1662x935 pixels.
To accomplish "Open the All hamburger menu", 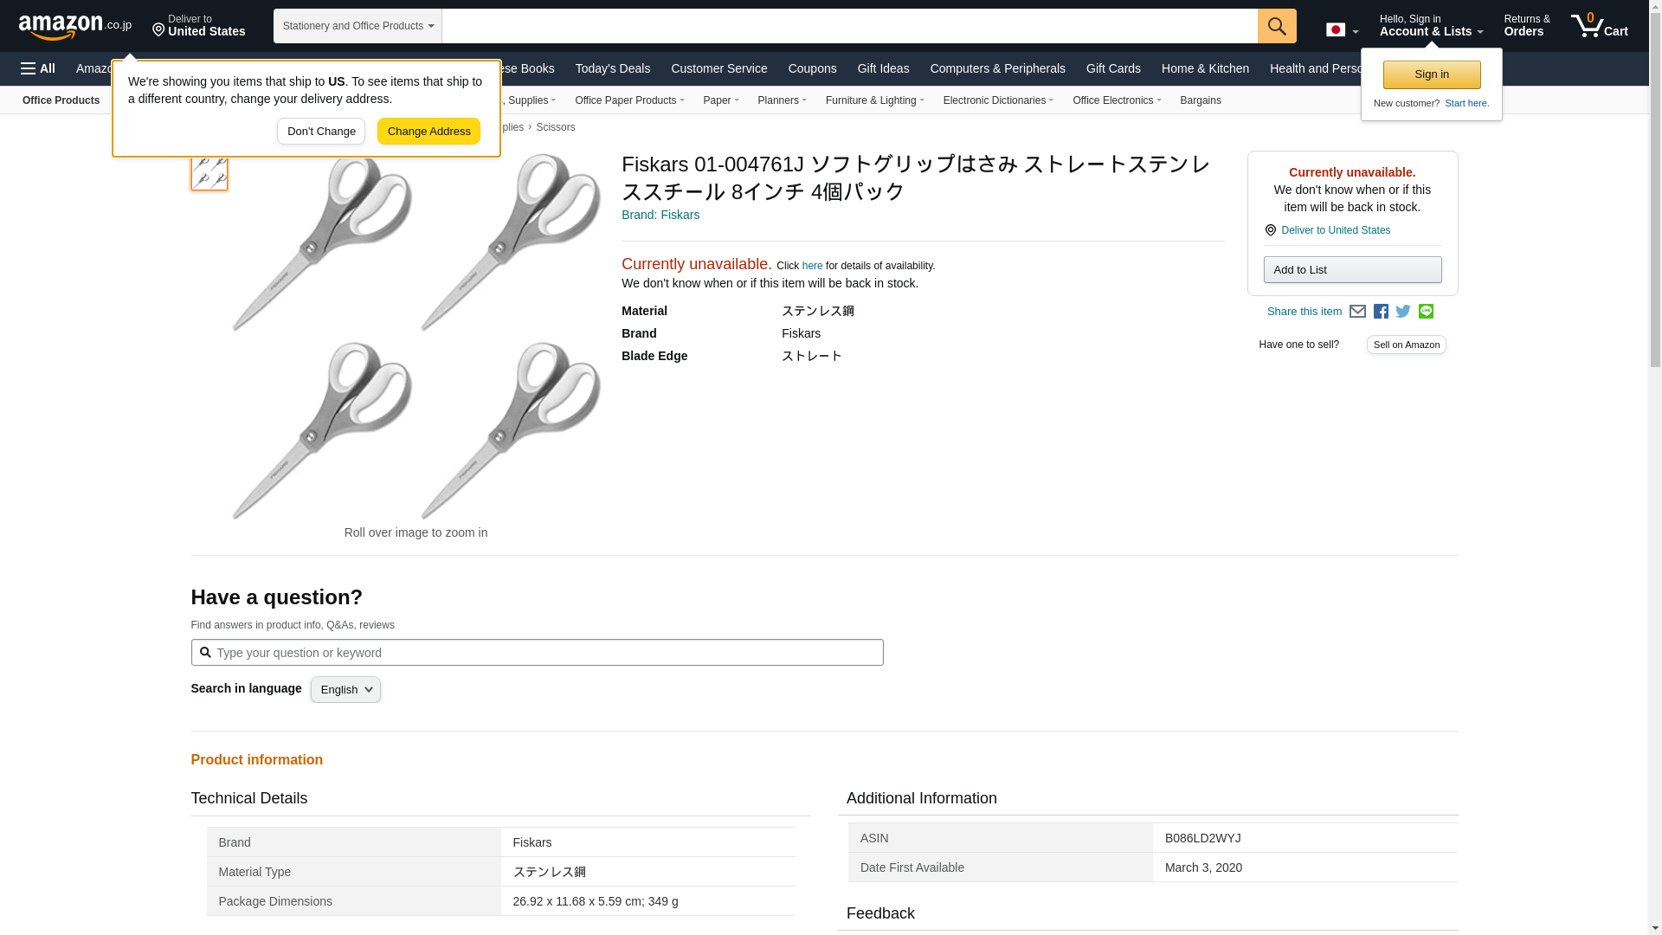I will 38,68.
